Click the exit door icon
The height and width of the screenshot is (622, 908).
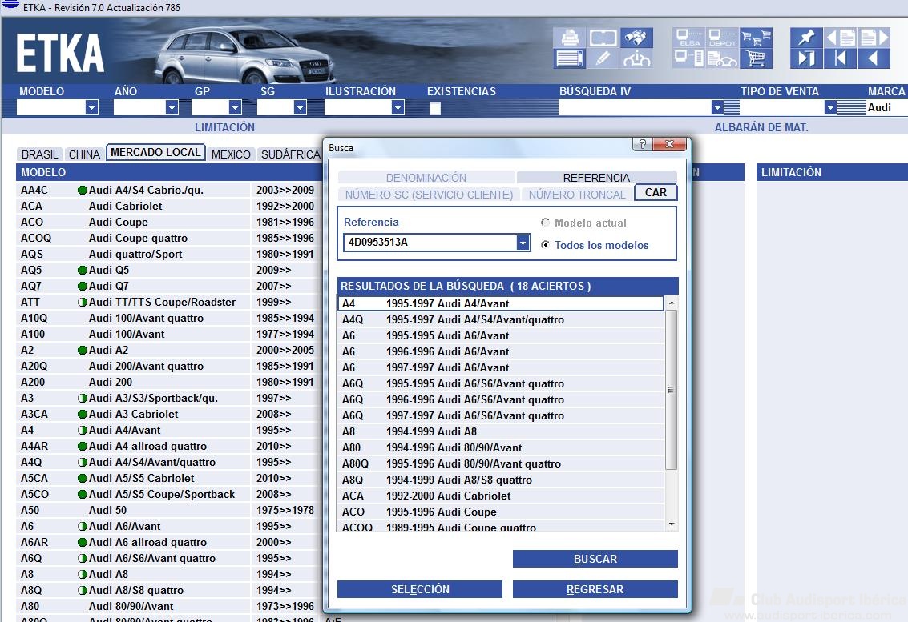tap(807, 58)
